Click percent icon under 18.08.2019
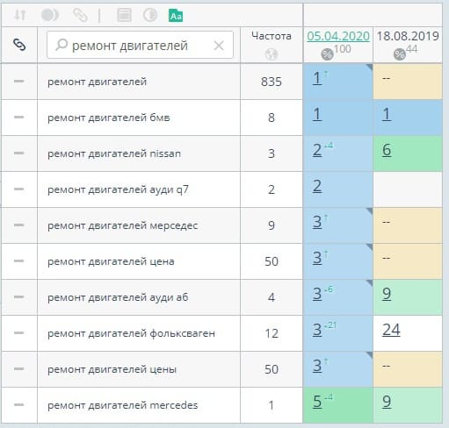The width and height of the screenshot is (449, 428). tap(400, 54)
